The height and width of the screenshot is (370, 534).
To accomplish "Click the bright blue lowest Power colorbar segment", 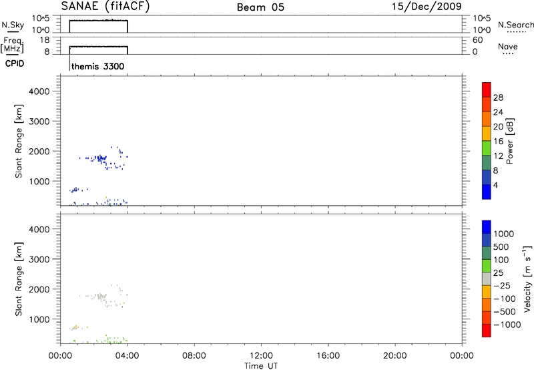I will pos(487,192).
